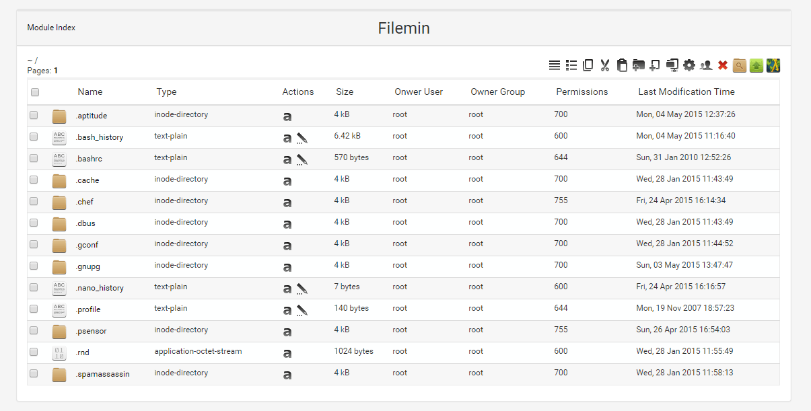Click the Copy selected files icon
The image size is (811, 411).
[x=588, y=65]
